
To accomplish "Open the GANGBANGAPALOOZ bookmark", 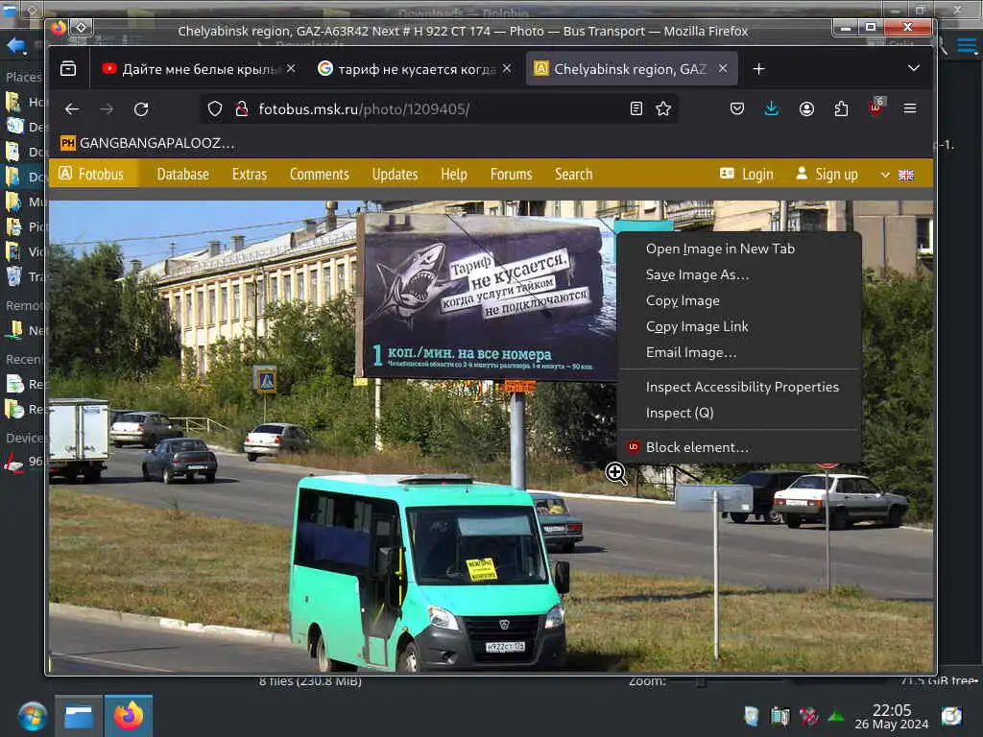I will [148, 144].
